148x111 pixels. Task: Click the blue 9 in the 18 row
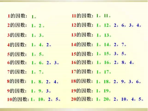[x=122, y=81]
